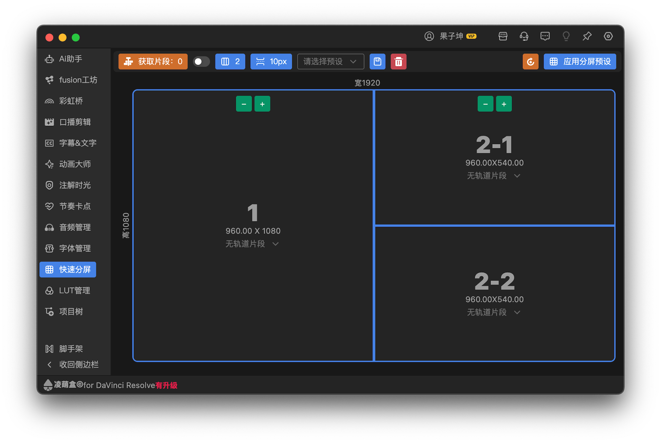
Task: Open the feedback chat bubble icon
Action: 545,36
